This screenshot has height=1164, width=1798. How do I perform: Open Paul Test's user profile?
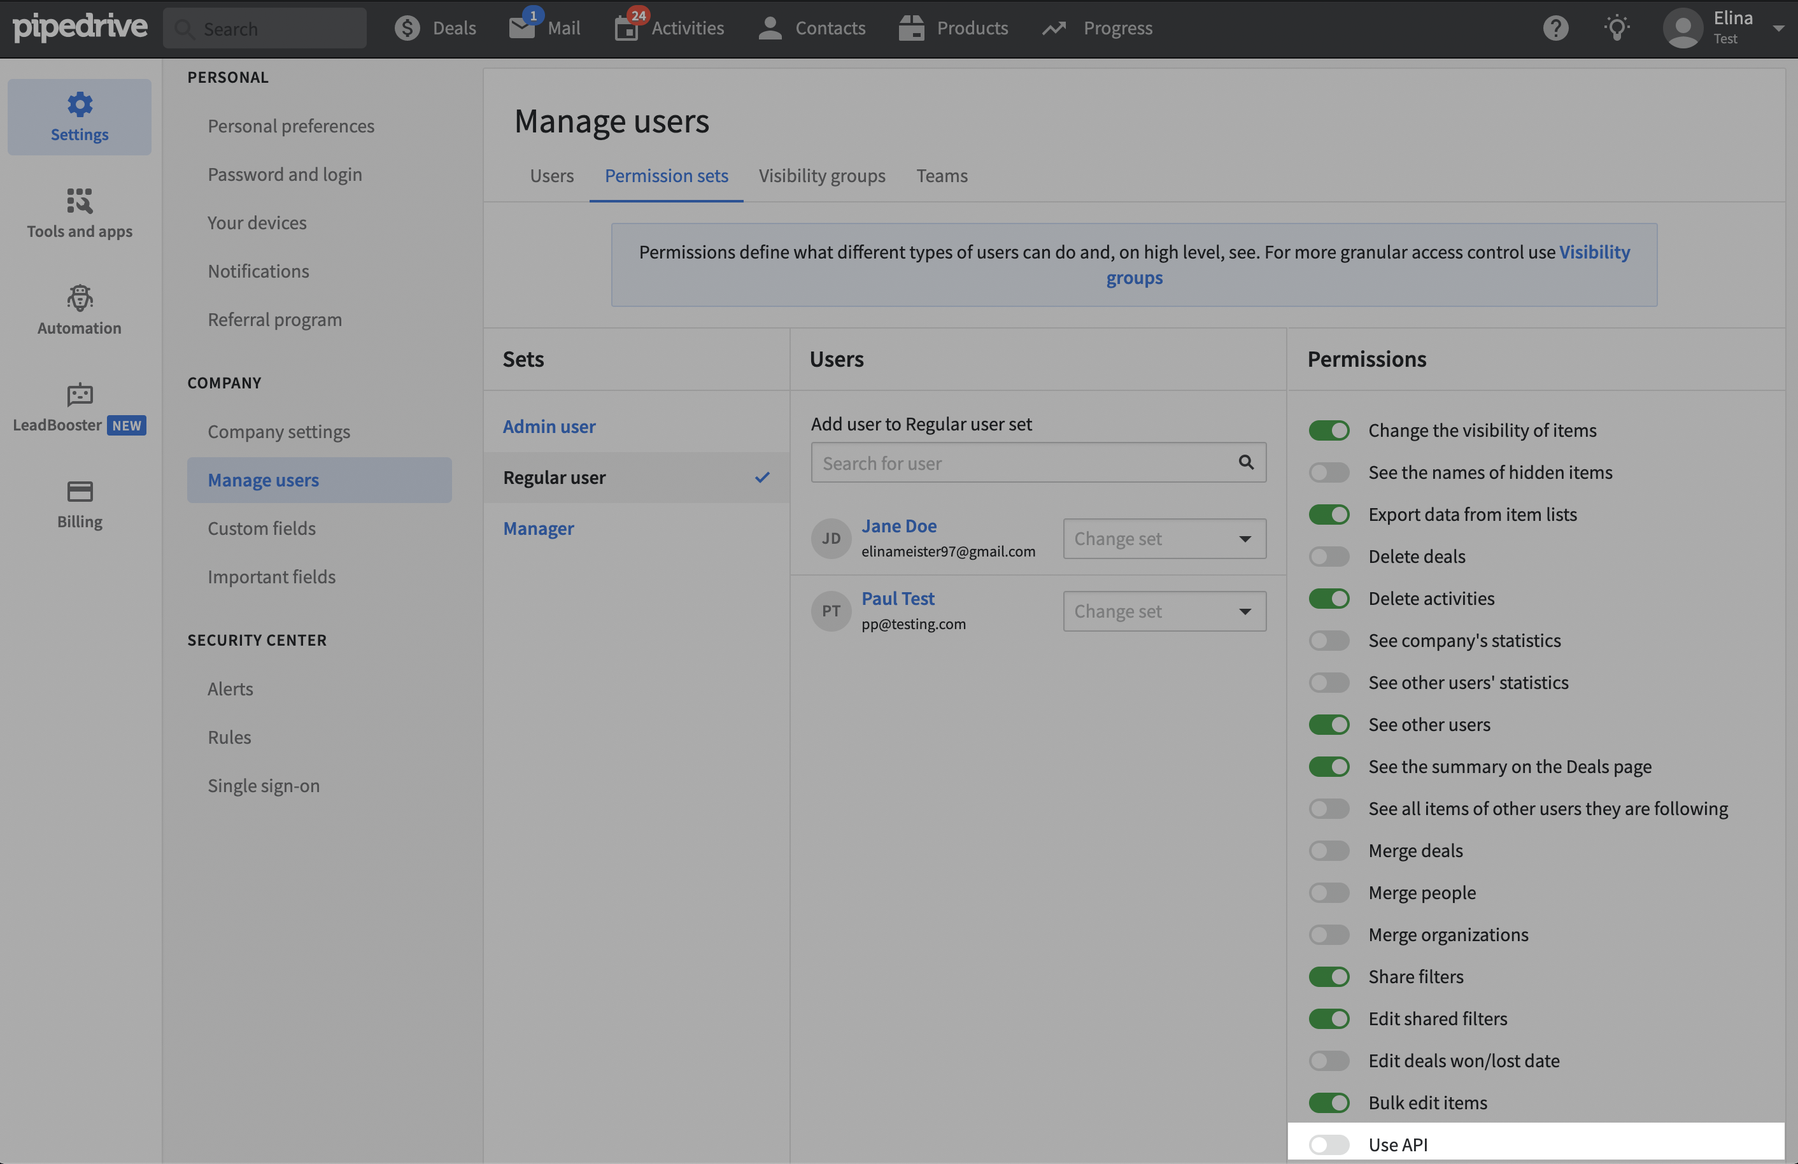pyautogui.click(x=898, y=597)
